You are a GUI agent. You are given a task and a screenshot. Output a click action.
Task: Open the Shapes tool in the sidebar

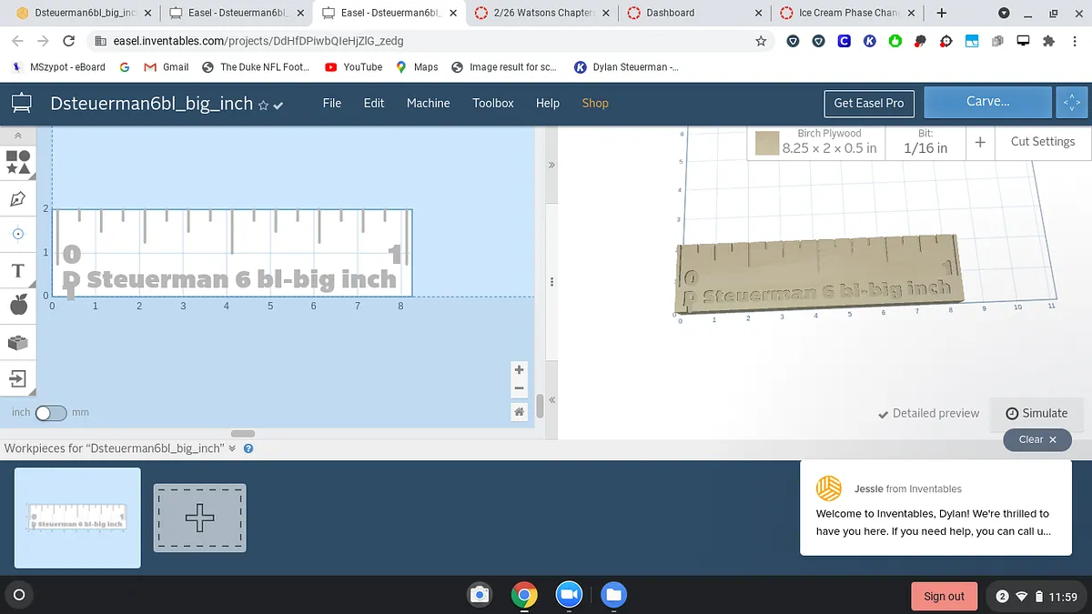click(18, 162)
